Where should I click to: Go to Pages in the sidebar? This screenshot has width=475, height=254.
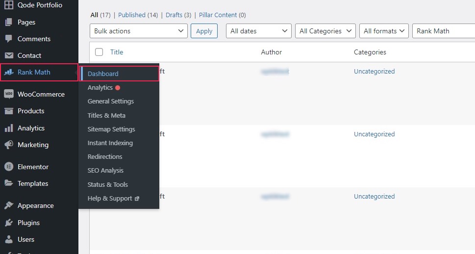tap(26, 22)
